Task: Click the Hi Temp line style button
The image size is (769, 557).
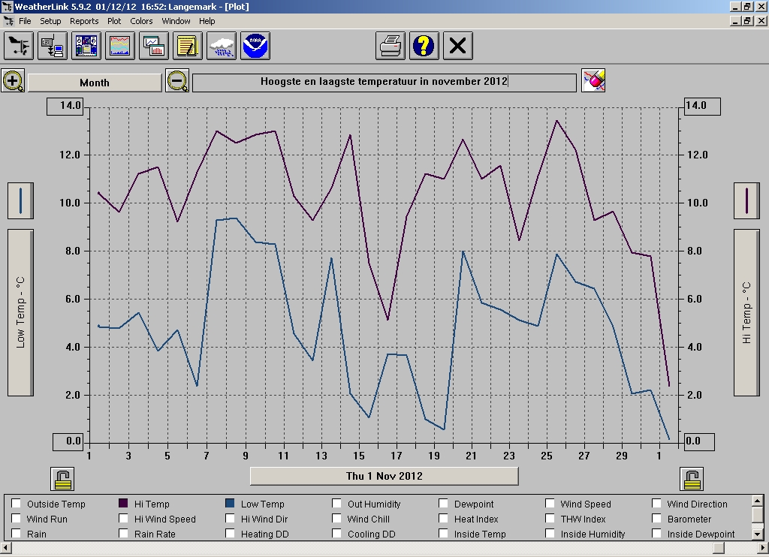Action: [x=746, y=201]
